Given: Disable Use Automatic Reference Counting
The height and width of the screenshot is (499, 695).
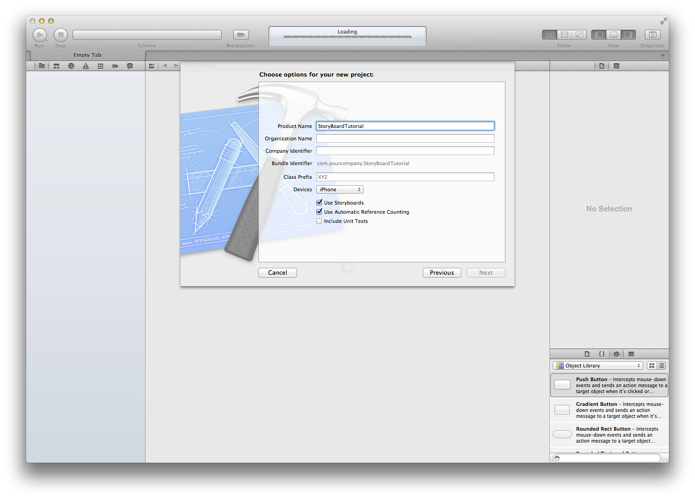Looking at the screenshot, I should [x=319, y=212].
